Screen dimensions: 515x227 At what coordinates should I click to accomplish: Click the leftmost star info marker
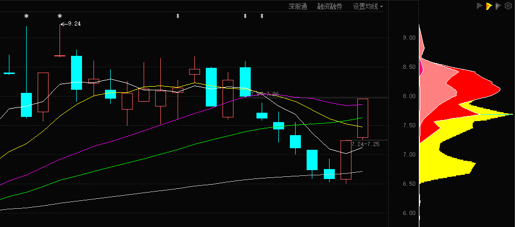click(26, 16)
